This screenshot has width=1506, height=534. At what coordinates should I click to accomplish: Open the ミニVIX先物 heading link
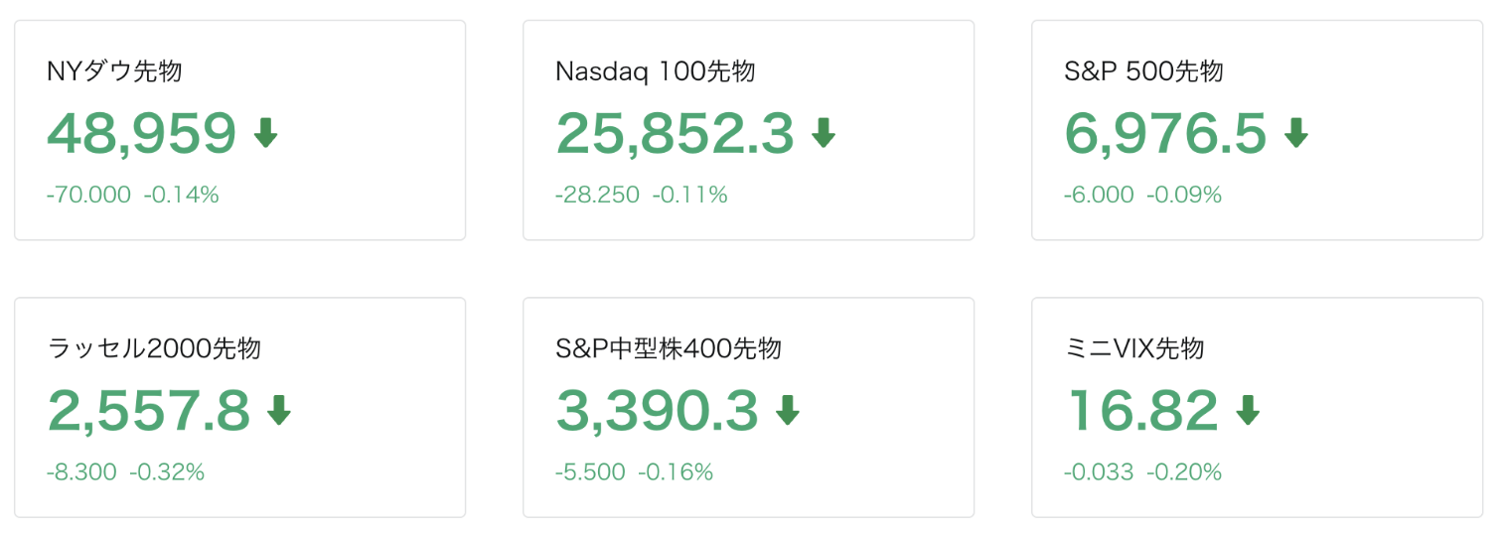coord(1133,348)
